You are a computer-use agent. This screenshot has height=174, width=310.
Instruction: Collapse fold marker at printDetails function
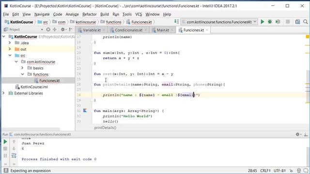pyautogui.click(x=92, y=84)
